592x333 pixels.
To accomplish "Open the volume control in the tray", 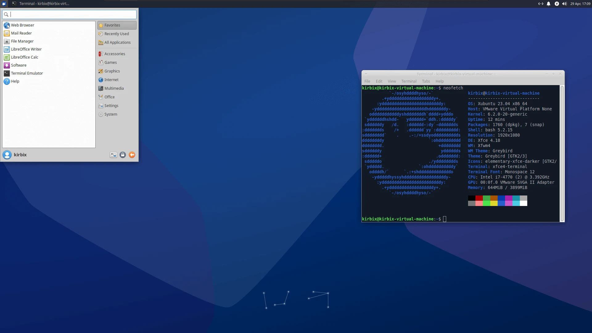I will point(565,4).
